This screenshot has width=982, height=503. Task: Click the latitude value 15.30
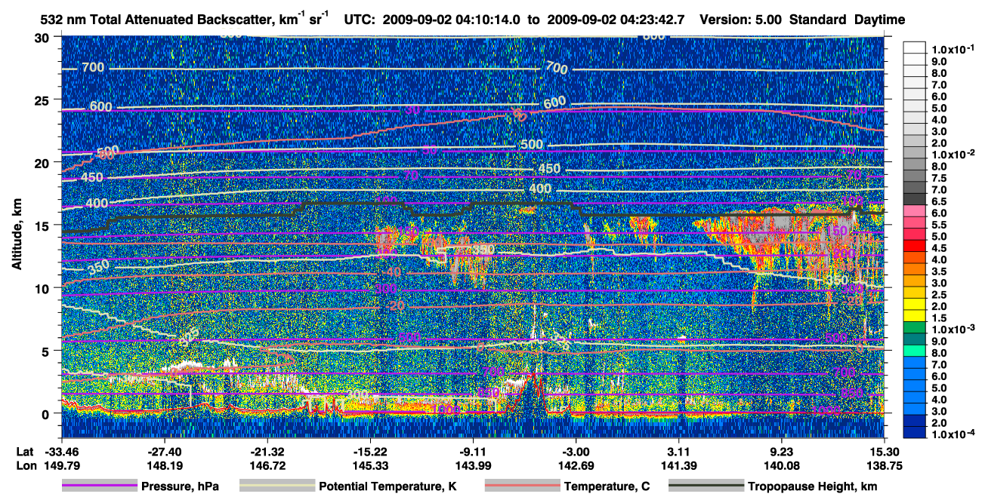click(x=885, y=451)
